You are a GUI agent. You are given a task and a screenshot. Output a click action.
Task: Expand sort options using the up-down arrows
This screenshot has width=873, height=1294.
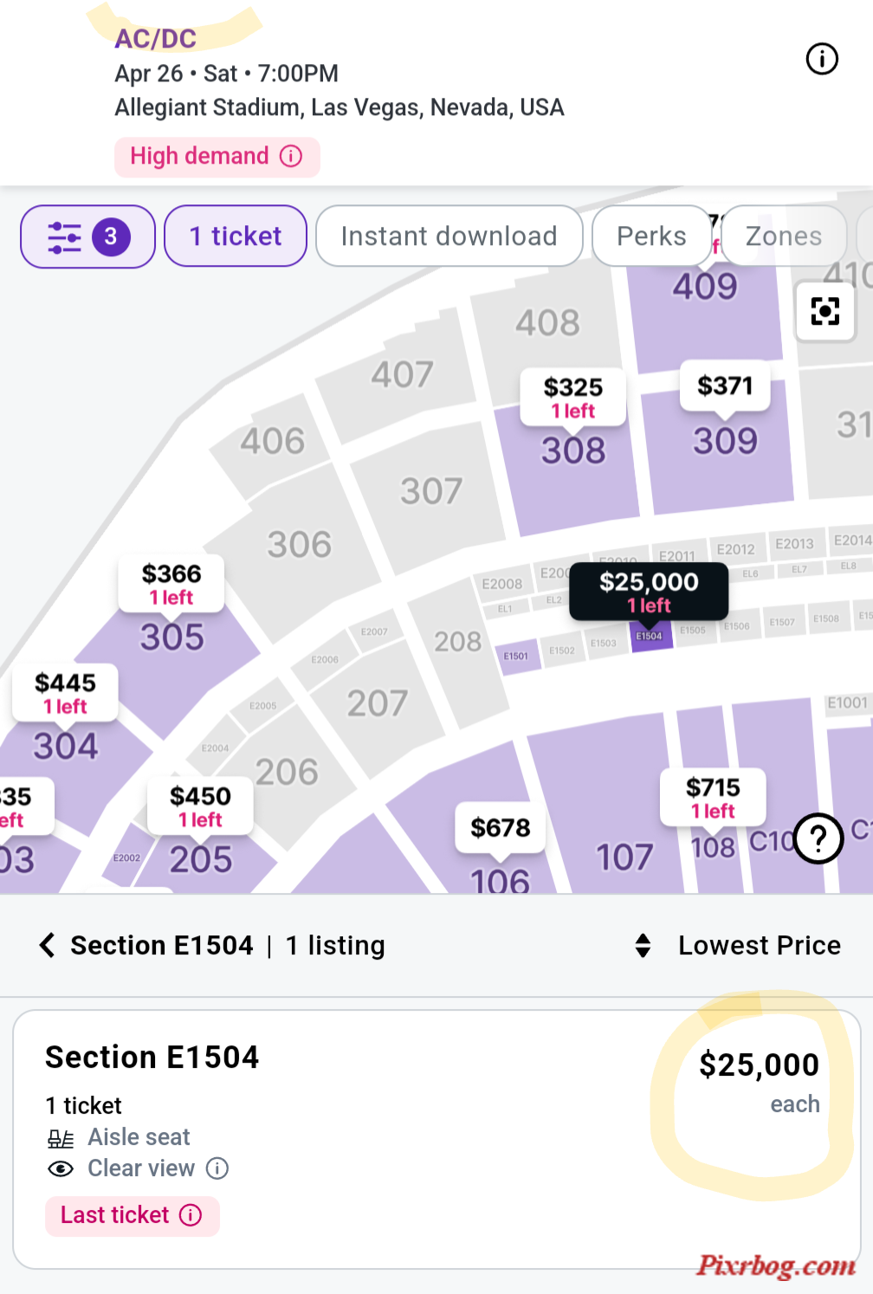[643, 945]
